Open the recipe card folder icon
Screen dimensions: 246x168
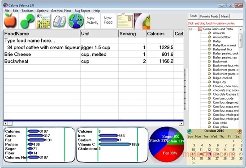coord(125,21)
